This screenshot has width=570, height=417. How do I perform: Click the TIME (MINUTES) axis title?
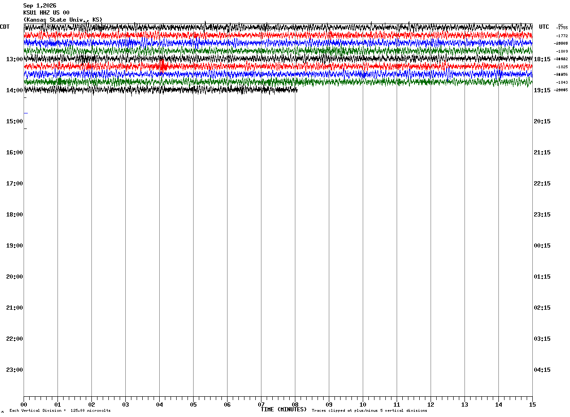[x=284, y=409]
